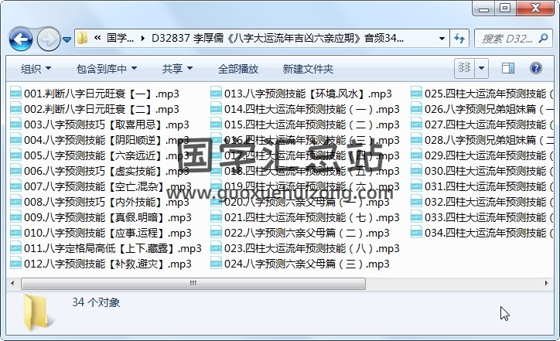Select file 001.判断八字日元旺衰【一】.mp3
Viewport: 560px width, 341px height.
click(101, 94)
